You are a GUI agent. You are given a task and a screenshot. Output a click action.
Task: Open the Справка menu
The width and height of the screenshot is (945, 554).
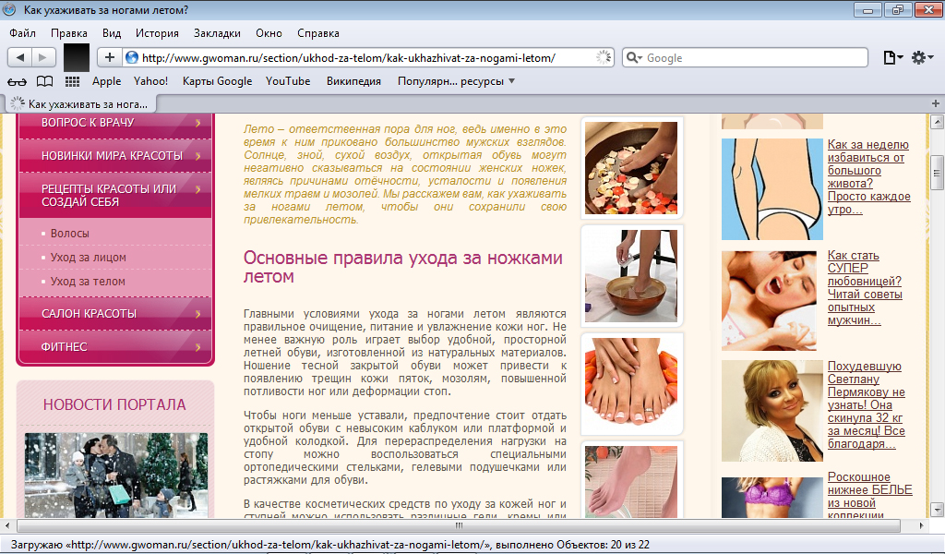[x=318, y=33]
